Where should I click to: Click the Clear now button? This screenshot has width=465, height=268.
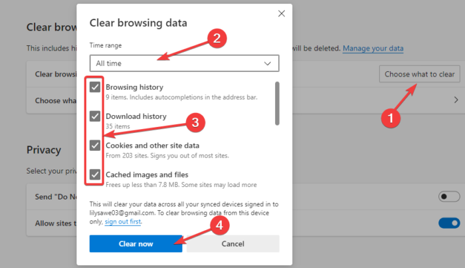coord(136,244)
